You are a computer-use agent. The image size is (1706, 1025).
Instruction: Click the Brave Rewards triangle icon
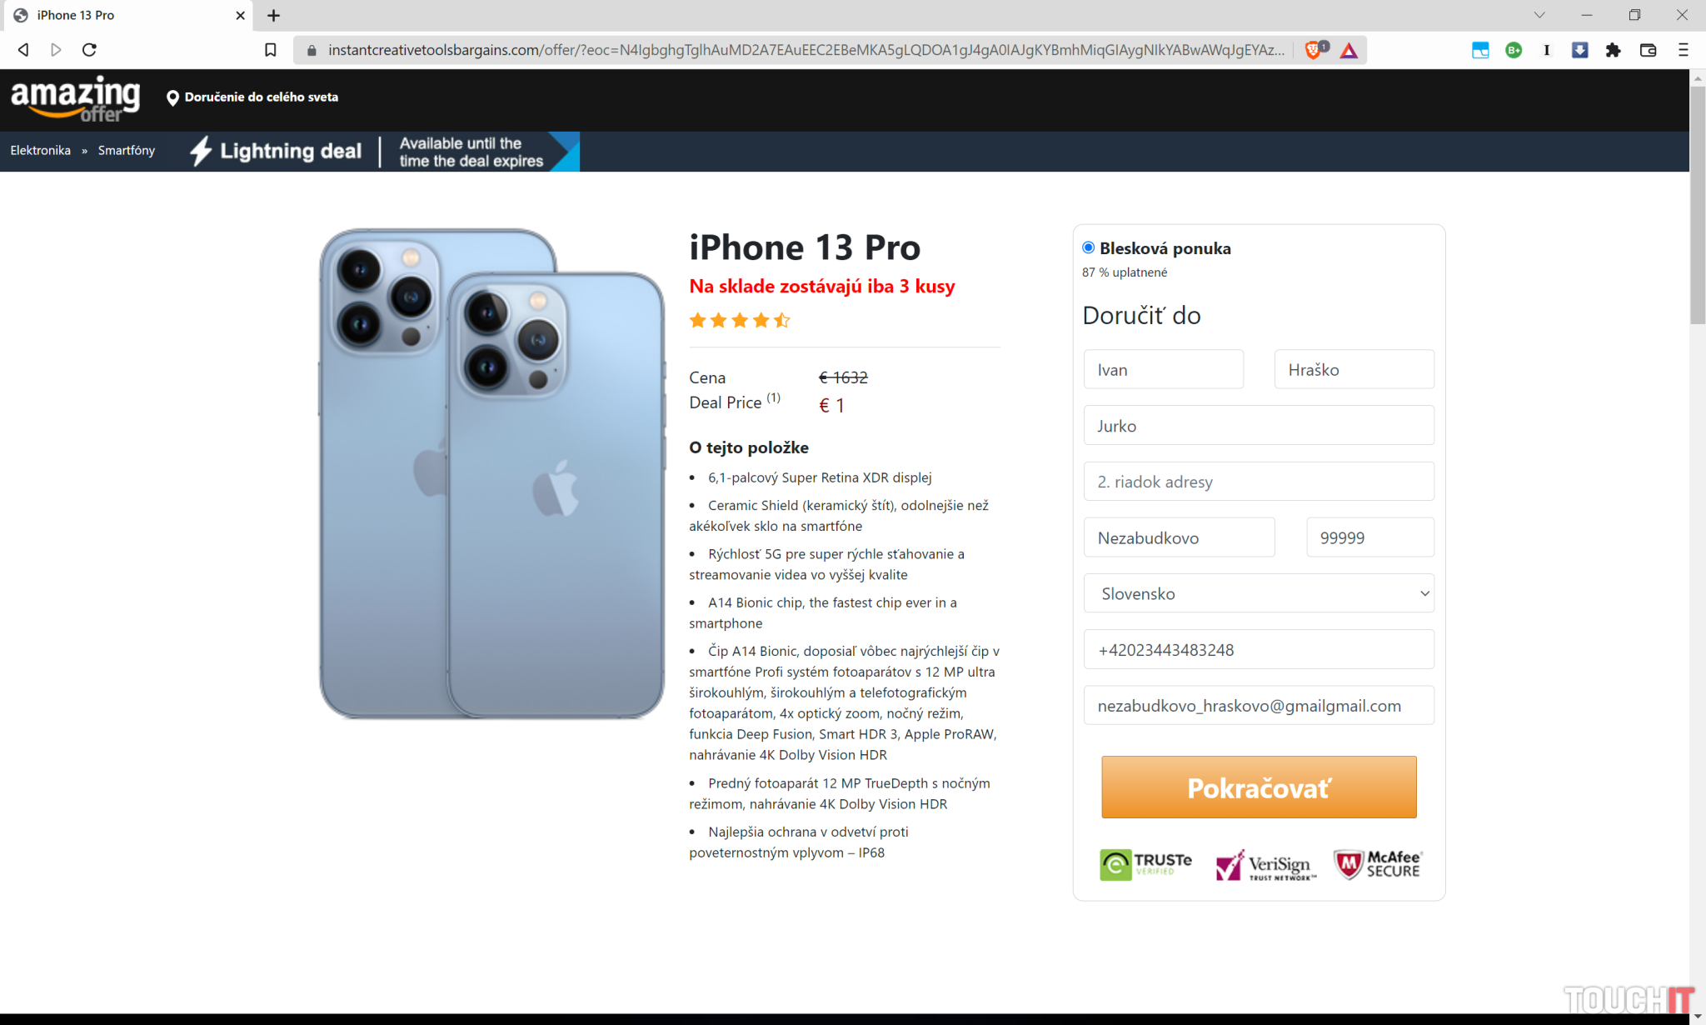coord(1349,51)
